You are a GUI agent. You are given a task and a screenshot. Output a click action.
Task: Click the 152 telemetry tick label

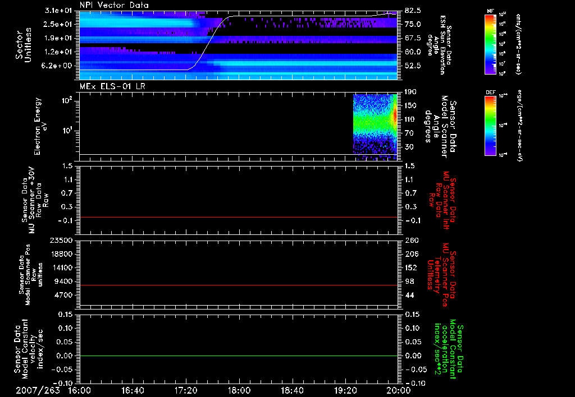point(411,267)
